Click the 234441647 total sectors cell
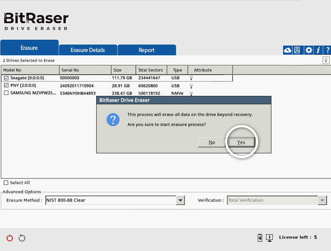This screenshot has width=331, height=251. pyautogui.click(x=149, y=78)
